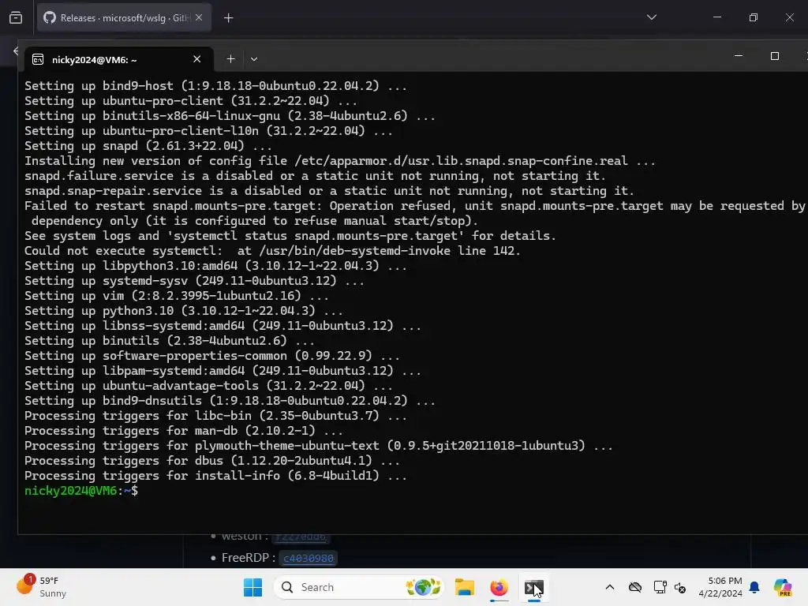Screen dimensions: 808x606
Task: Minimize the terminal window
Action: click(739, 56)
